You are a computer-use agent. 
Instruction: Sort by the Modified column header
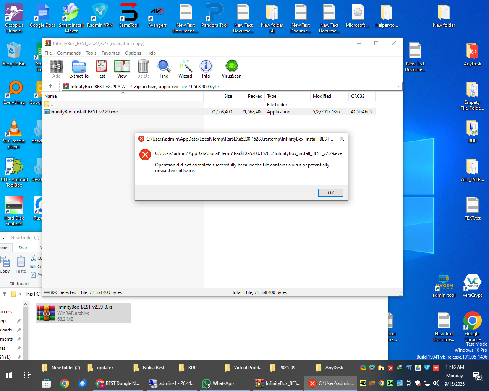coord(329,96)
